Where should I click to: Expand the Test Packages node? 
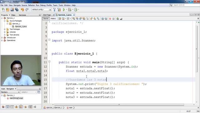pos(5,29)
